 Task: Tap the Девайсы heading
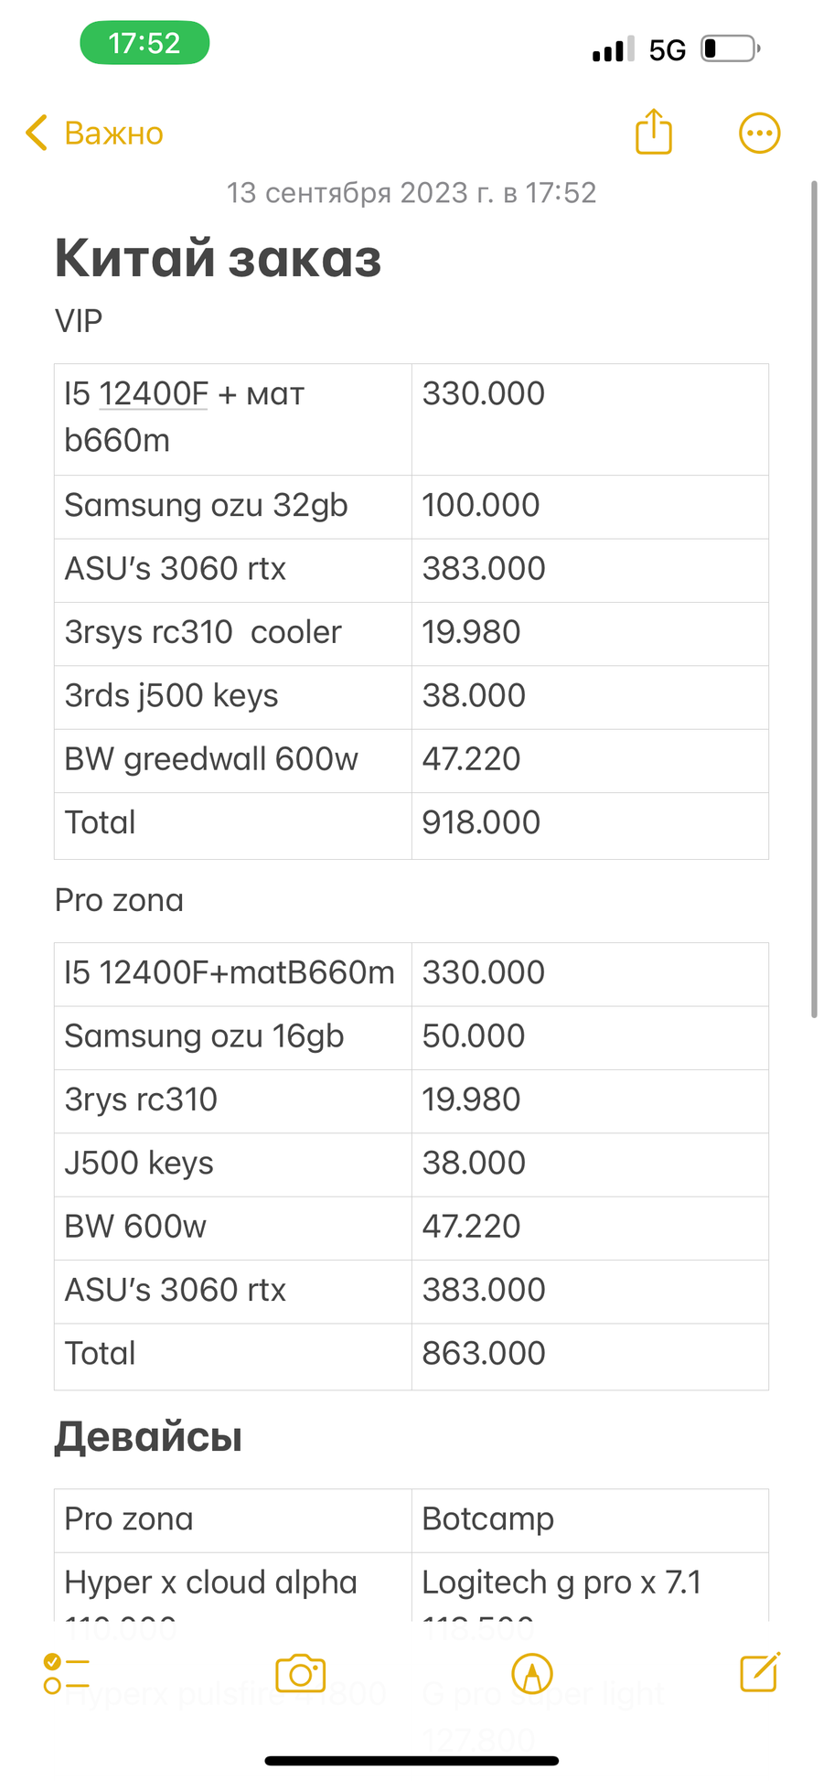(148, 1436)
